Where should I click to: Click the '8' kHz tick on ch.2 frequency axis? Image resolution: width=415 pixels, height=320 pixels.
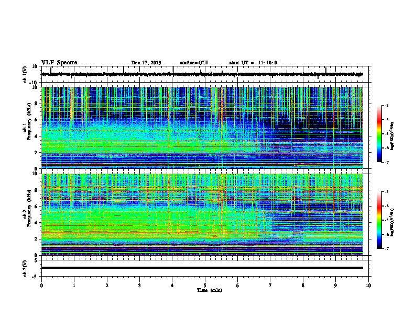click(36, 190)
